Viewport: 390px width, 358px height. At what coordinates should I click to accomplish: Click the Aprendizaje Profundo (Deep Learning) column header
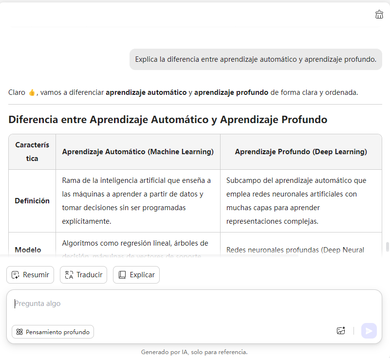[x=301, y=152]
